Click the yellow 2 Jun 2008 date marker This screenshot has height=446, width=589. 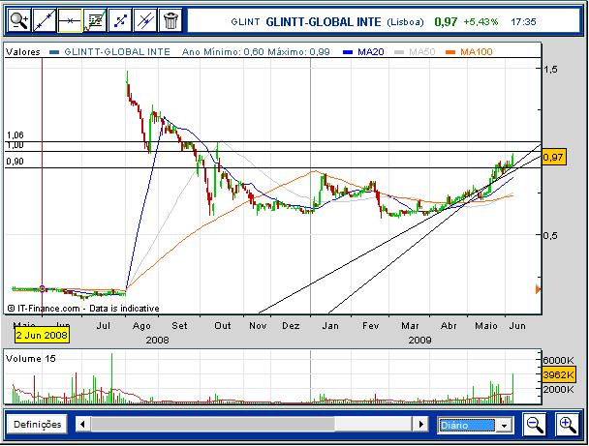click(x=42, y=335)
